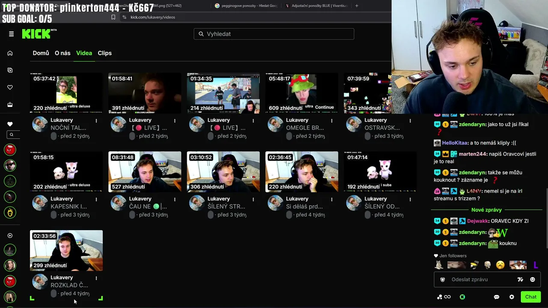The image size is (548, 308).
Task: Play the 01:34:35 street video thumbnail
Action: [223, 93]
